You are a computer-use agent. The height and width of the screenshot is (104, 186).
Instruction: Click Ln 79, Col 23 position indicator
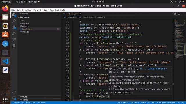(123, 103)
